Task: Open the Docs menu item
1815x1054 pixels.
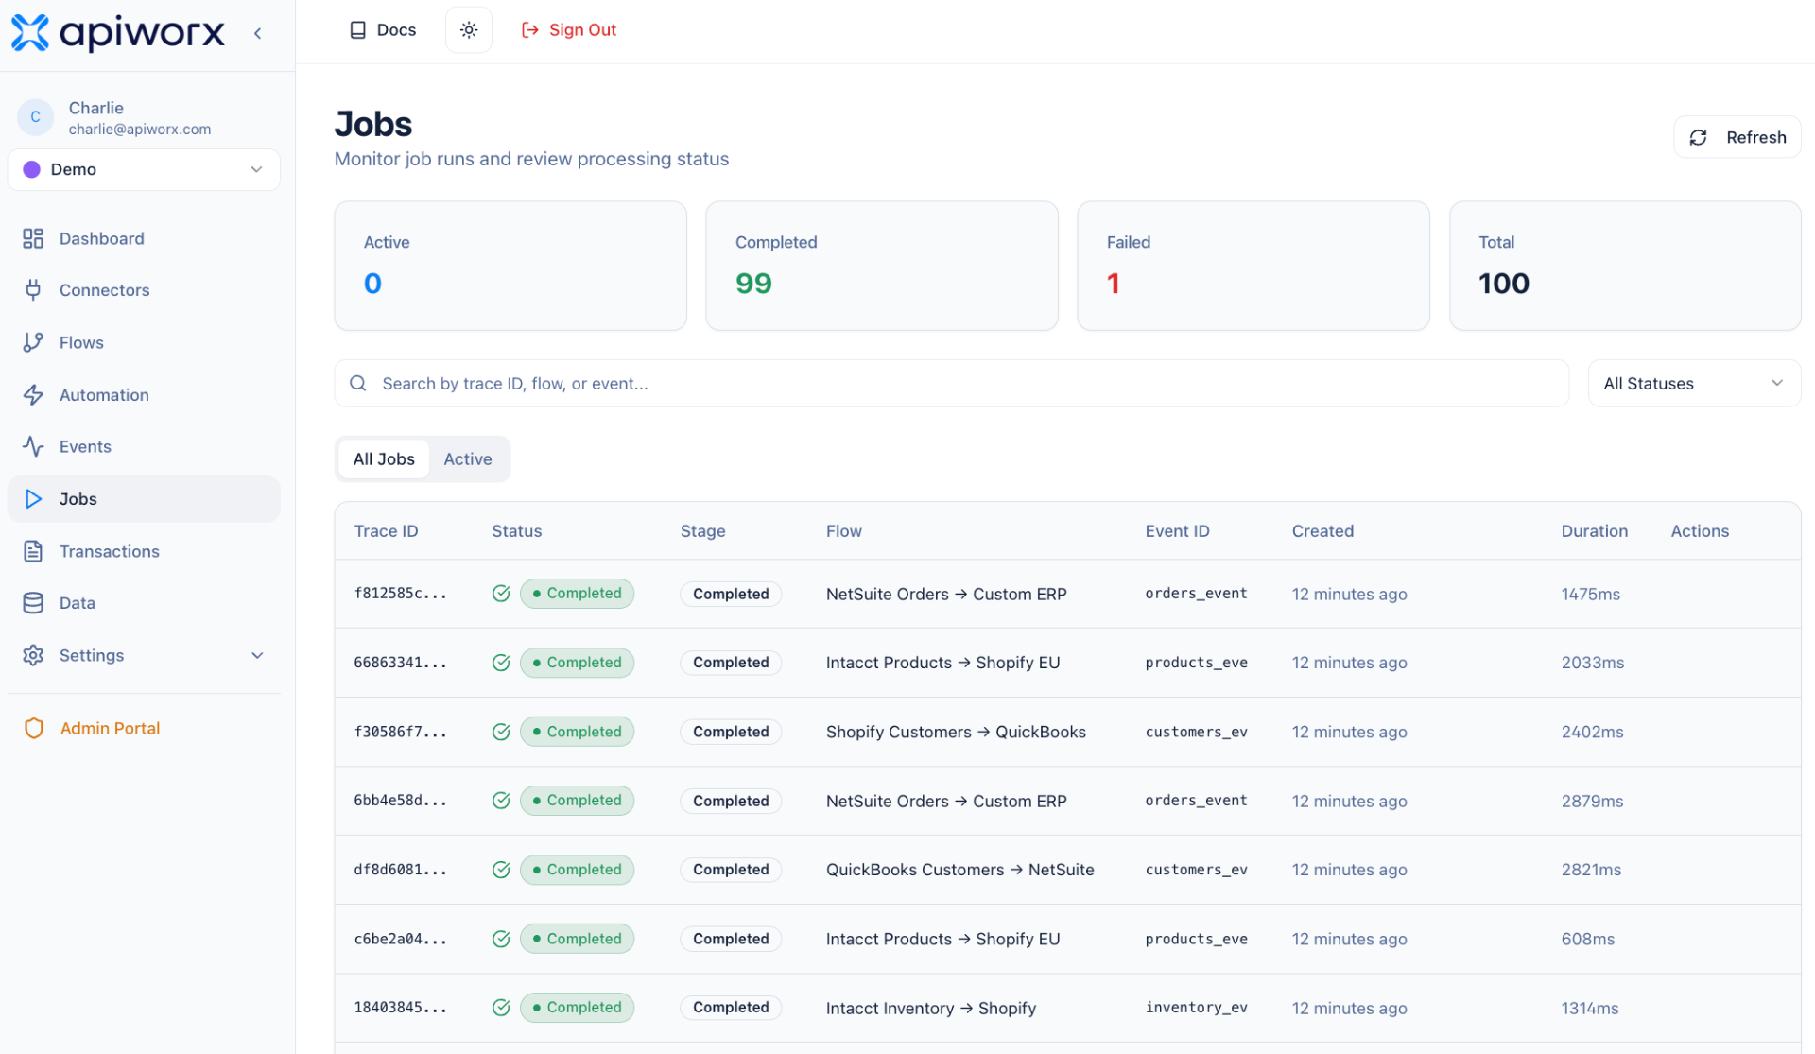Action: (382, 29)
